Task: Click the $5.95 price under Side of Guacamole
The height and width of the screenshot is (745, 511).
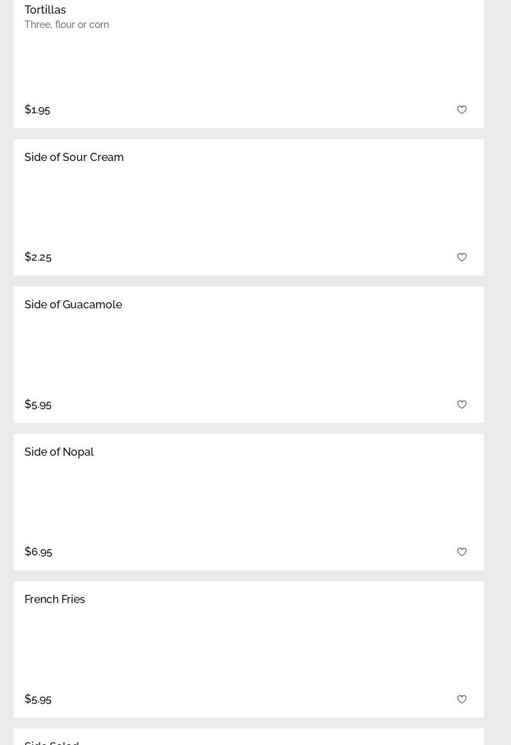Action: (38, 404)
